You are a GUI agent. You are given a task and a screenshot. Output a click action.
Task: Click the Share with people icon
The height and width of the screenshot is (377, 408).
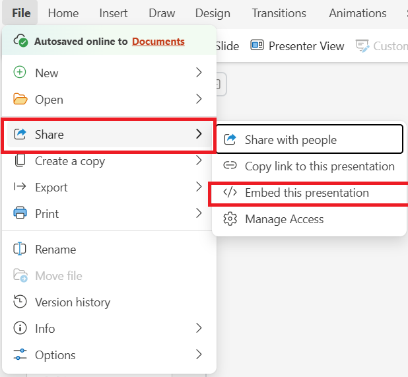(x=230, y=139)
